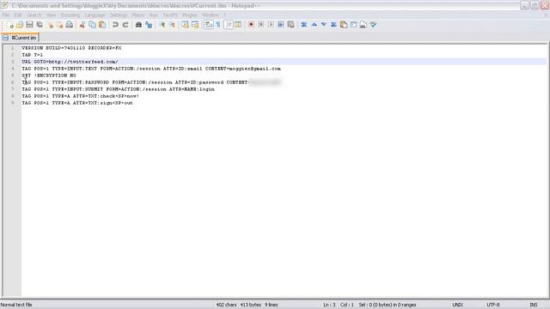
Task: Toggle INS insert mode in status bar
Action: pos(534,305)
